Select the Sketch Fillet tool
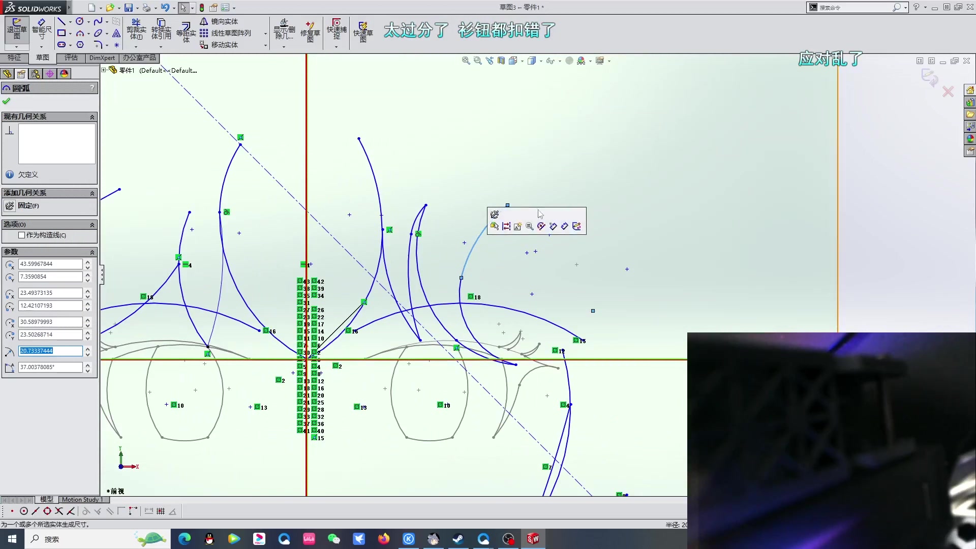This screenshot has width=976, height=549. [98, 45]
